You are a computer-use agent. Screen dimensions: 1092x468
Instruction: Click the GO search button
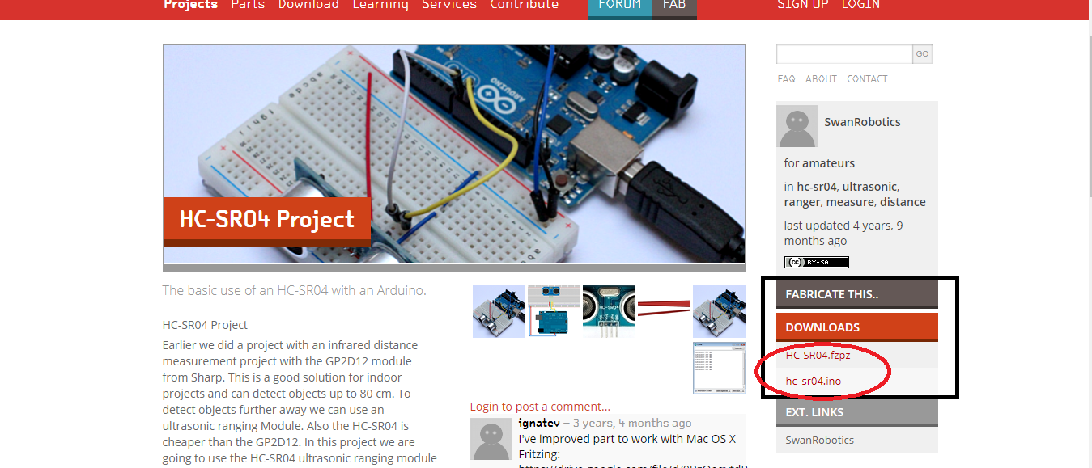922,53
